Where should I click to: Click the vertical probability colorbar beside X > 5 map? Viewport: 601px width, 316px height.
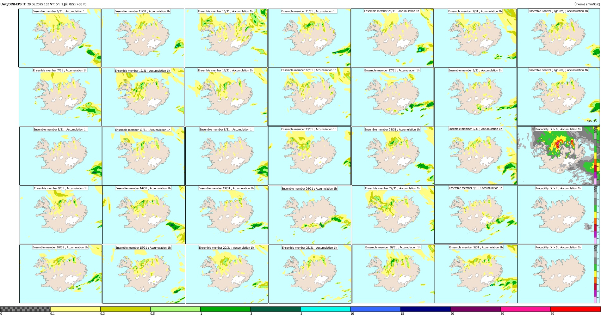point(596,274)
